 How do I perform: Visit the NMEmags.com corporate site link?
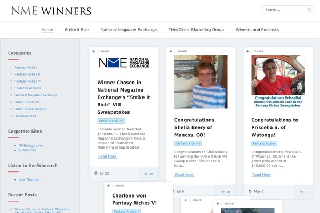(30, 145)
